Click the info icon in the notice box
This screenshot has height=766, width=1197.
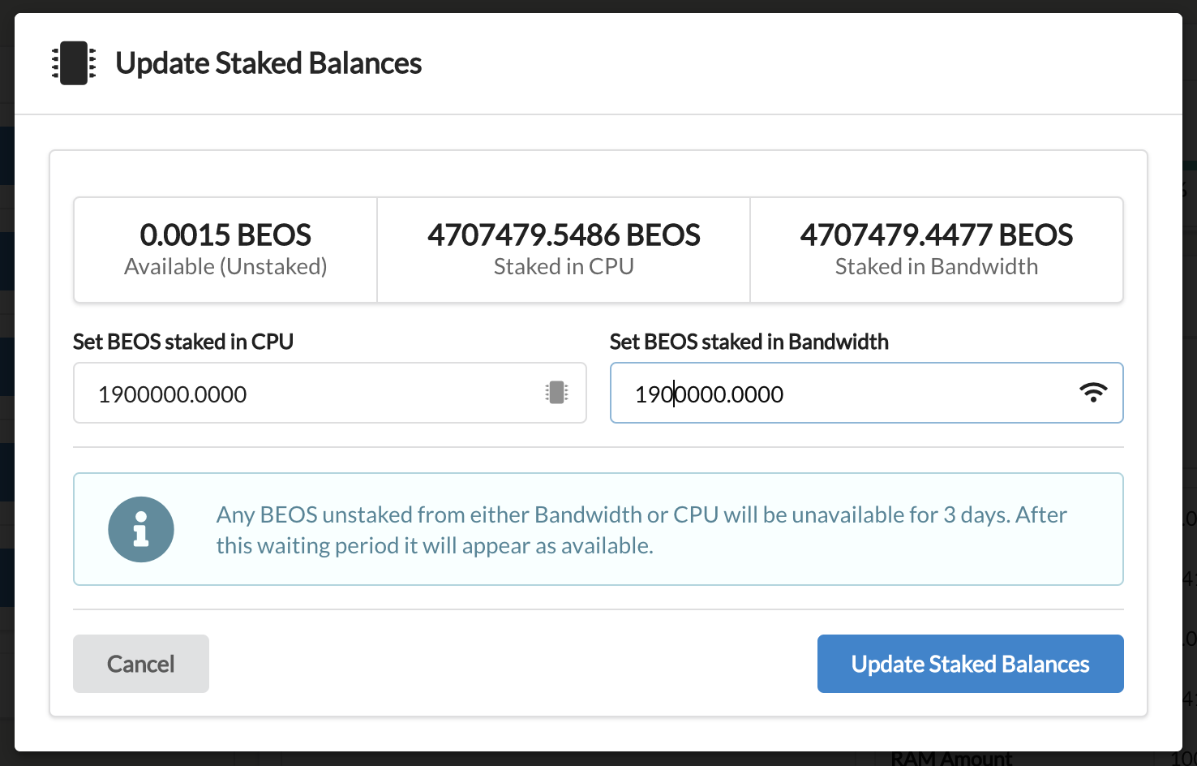(x=141, y=529)
